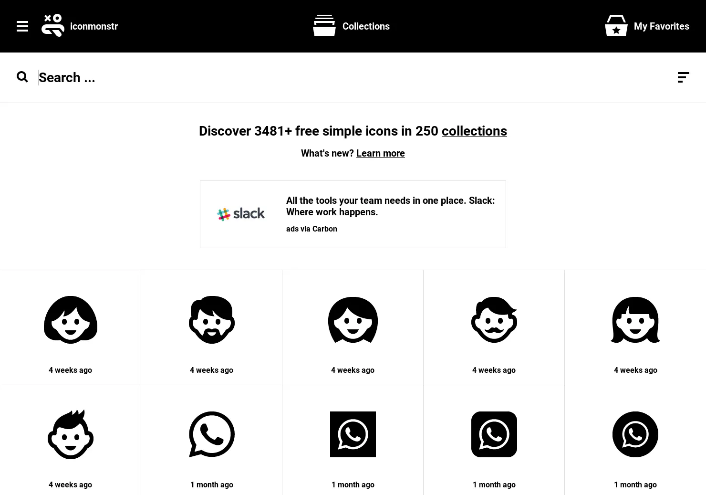This screenshot has height=495, width=706.
Task: Open the hamburger menu
Action: click(22, 26)
